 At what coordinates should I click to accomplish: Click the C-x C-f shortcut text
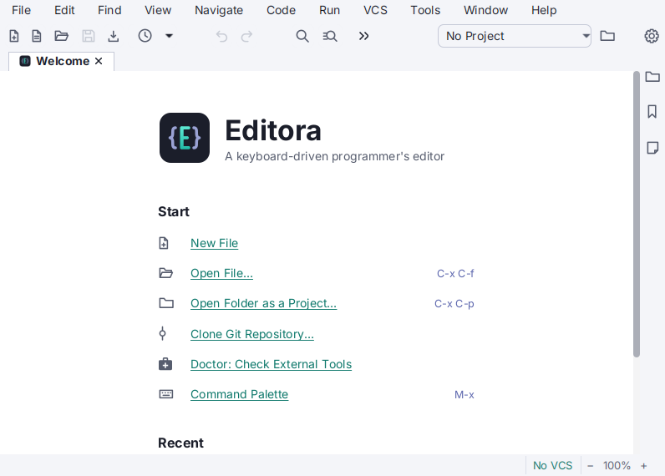point(455,273)
